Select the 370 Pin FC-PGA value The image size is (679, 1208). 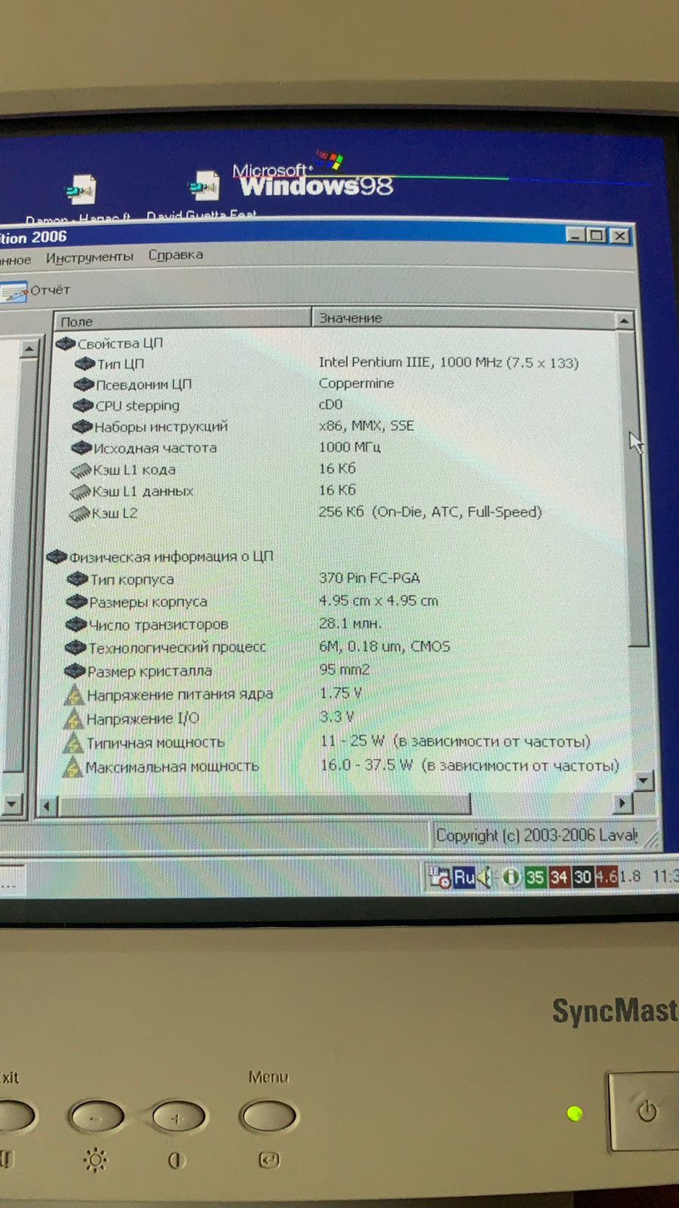[x=369, y=578]
